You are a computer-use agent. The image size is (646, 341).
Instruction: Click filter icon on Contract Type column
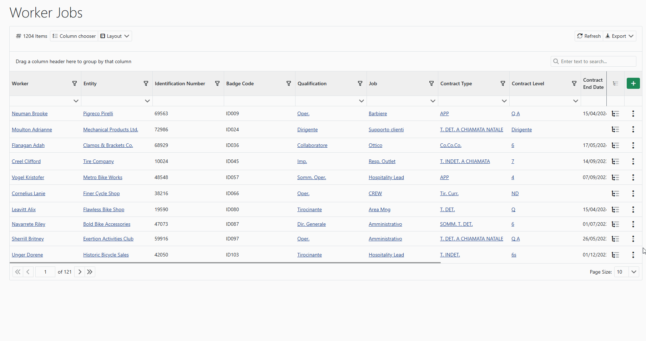pyautogui.click(x=503, y=83)
